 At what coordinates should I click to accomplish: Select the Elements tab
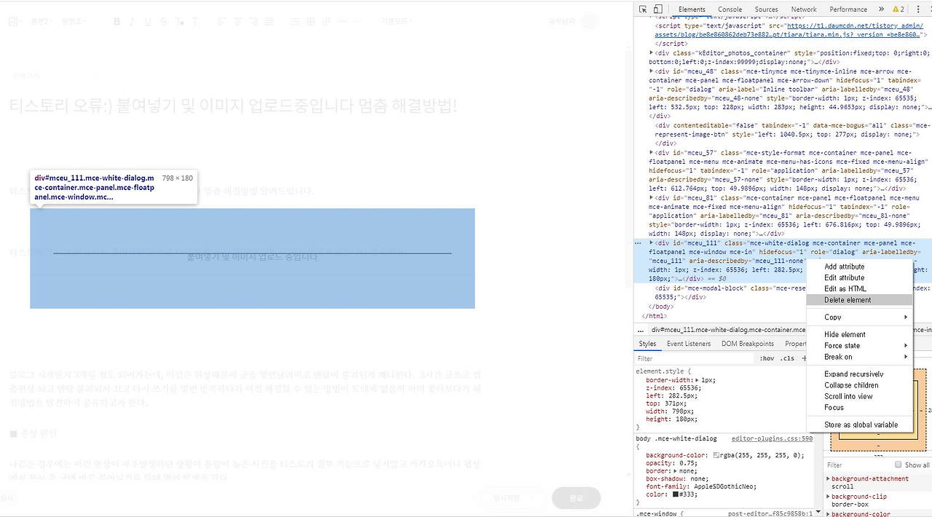pyautogui.click(x=692, y=9)
